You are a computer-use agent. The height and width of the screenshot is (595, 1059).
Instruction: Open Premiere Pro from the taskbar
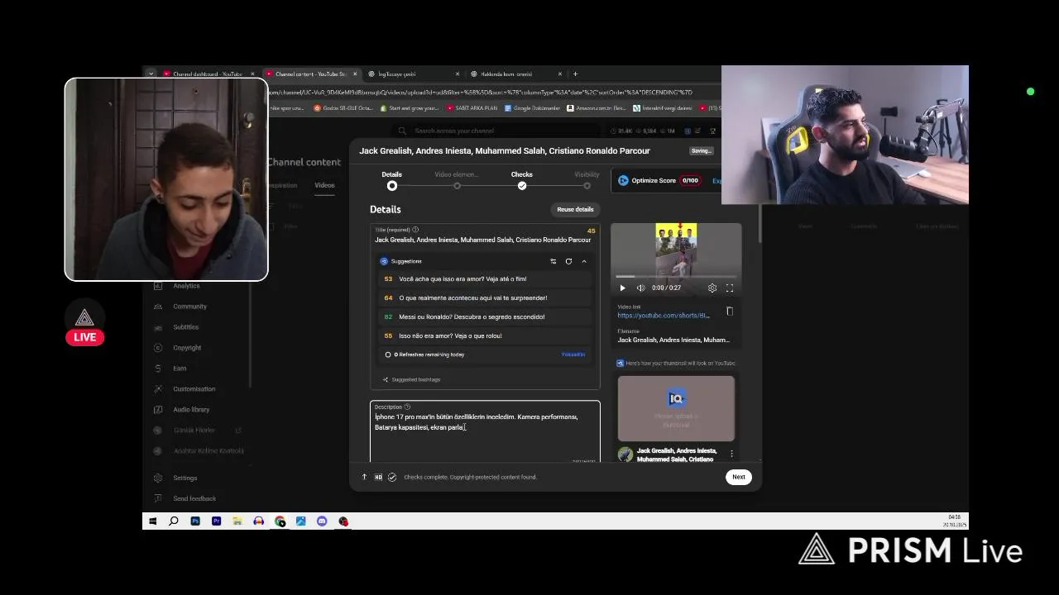216,521
